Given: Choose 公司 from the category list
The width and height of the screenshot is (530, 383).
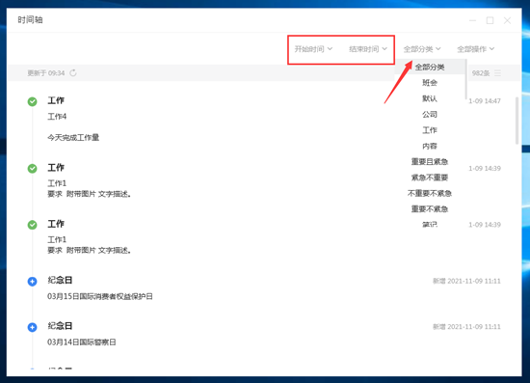Looking at the screenshot, I should [430, 115].
